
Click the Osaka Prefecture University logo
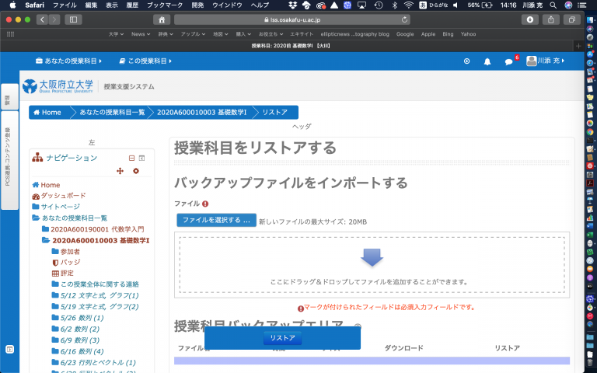[58, 86]
